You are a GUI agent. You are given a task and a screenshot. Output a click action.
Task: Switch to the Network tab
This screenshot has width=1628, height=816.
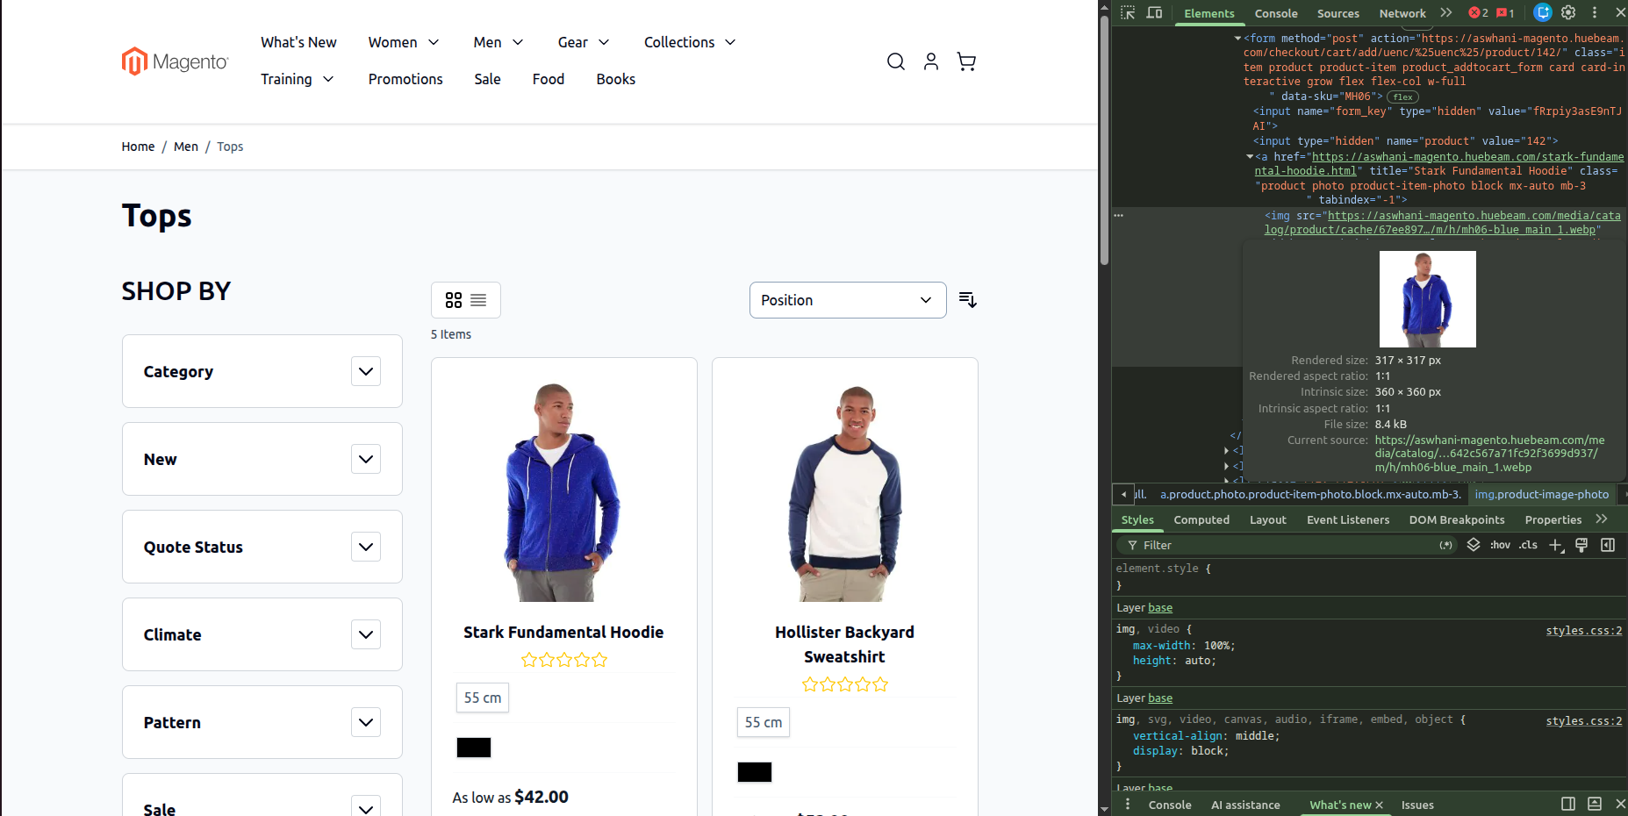click(1402, 13)
